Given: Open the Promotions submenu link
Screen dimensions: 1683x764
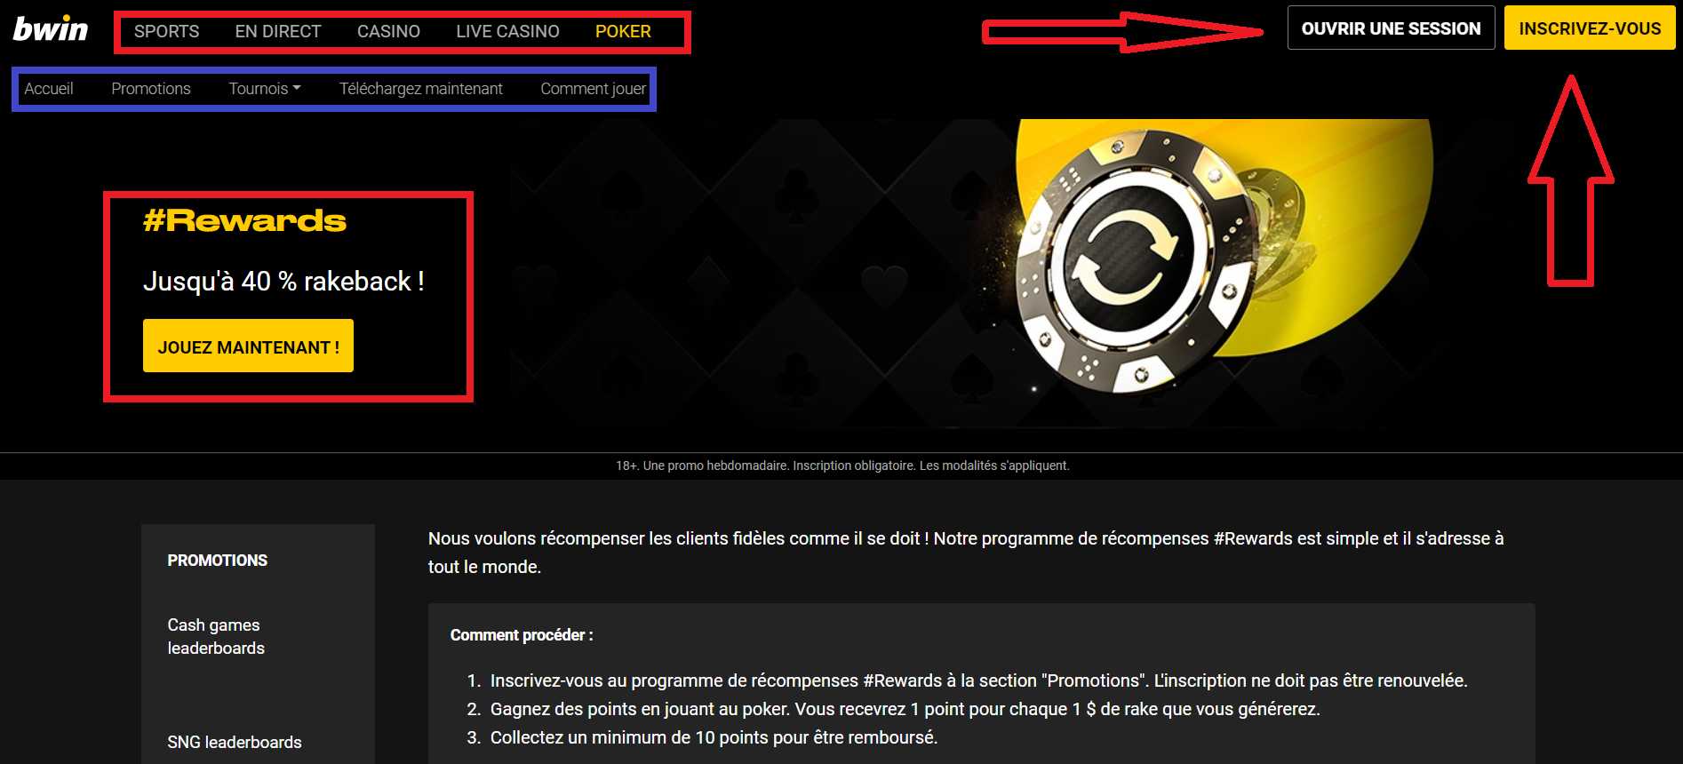Looking at the screenshot, I should pos(151,89).
